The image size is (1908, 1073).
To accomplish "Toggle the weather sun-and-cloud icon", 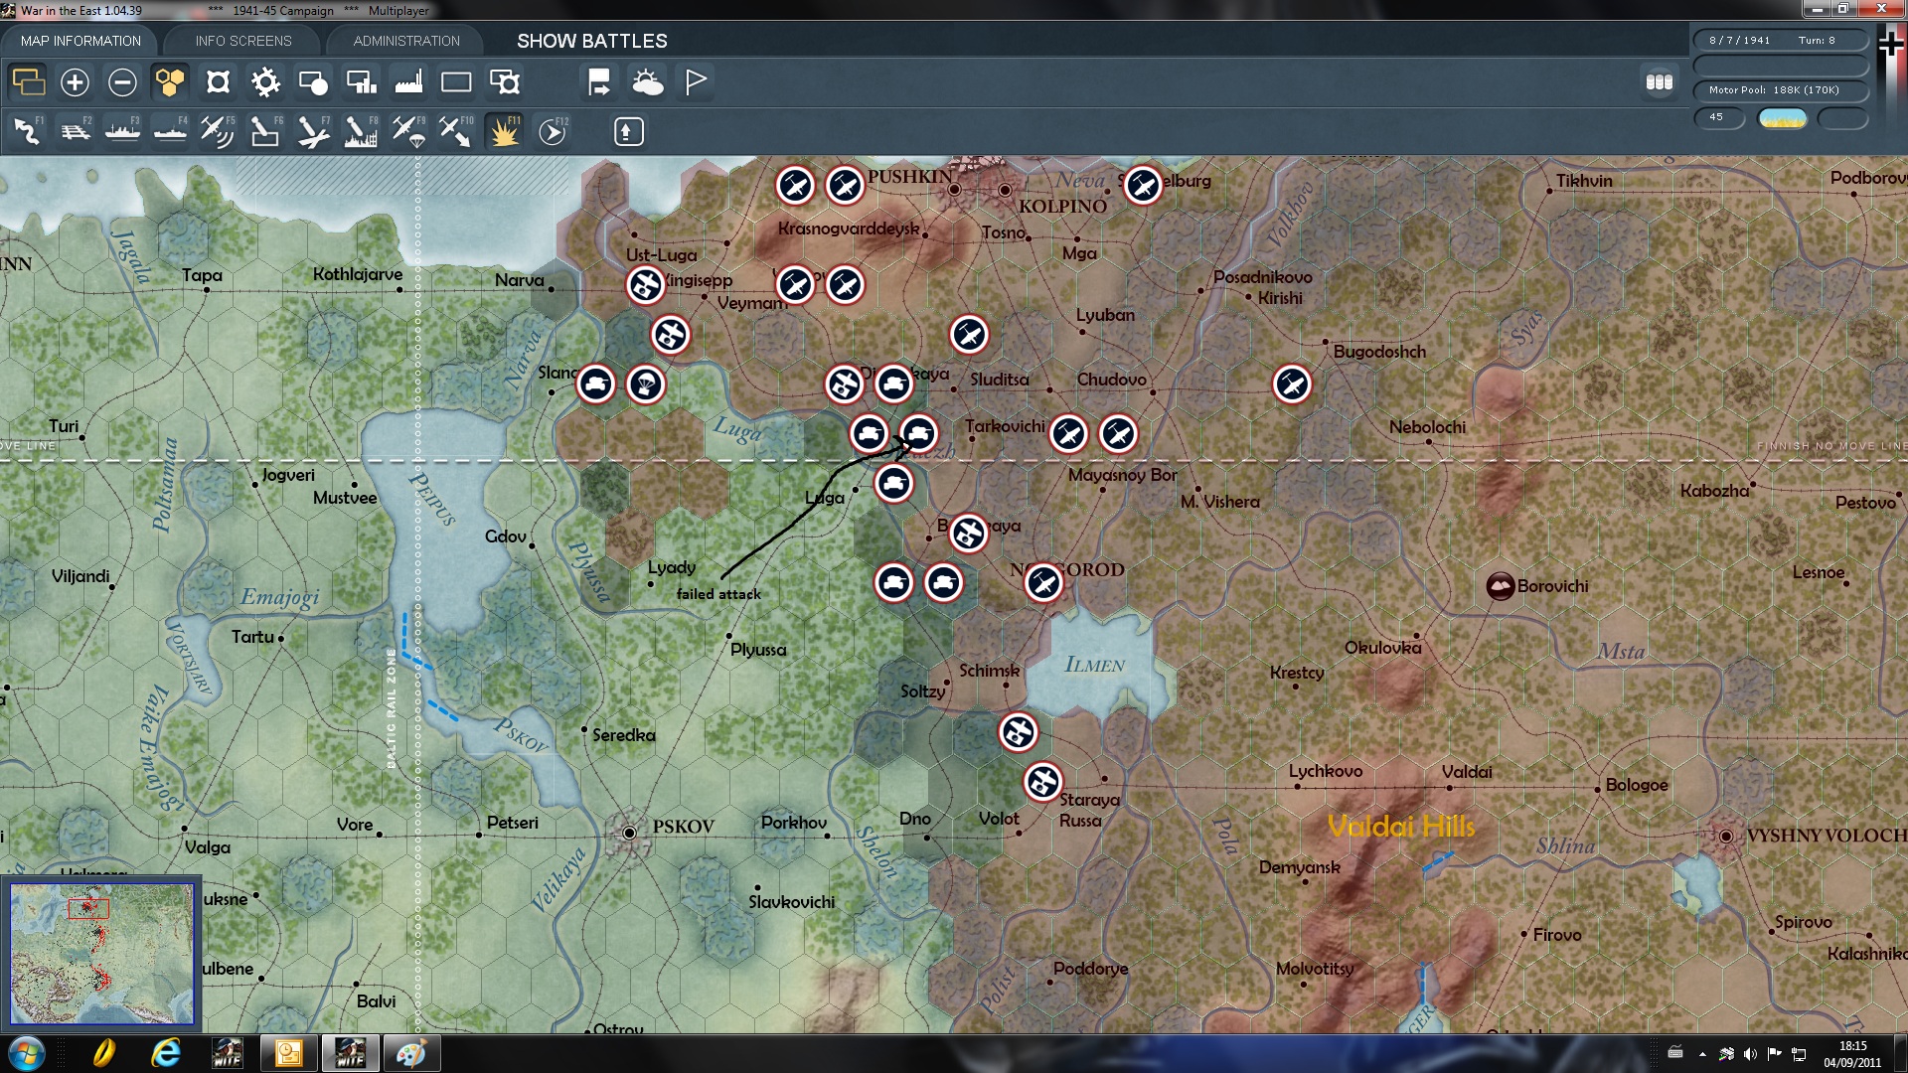I will point(647,81).
